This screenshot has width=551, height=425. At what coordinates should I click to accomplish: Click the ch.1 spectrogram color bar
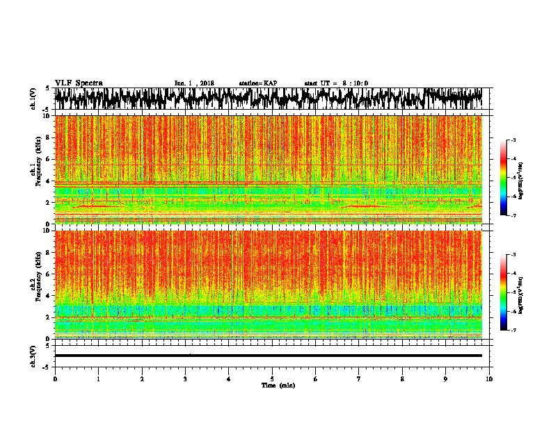[503, 178]
